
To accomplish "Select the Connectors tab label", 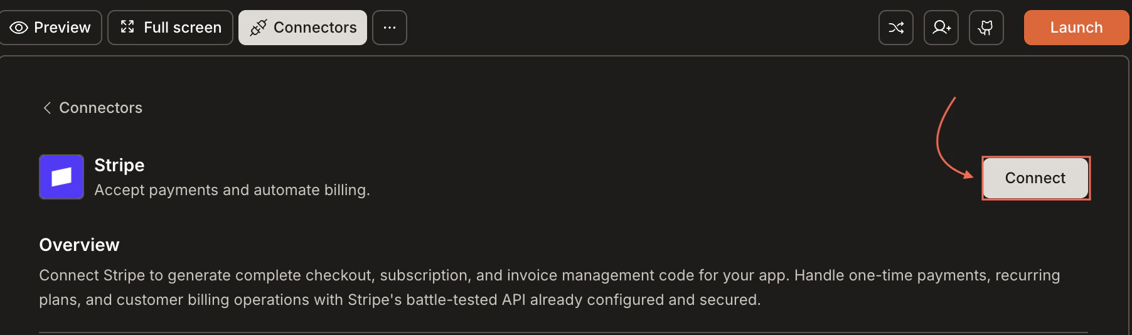I will coord(315,28).
